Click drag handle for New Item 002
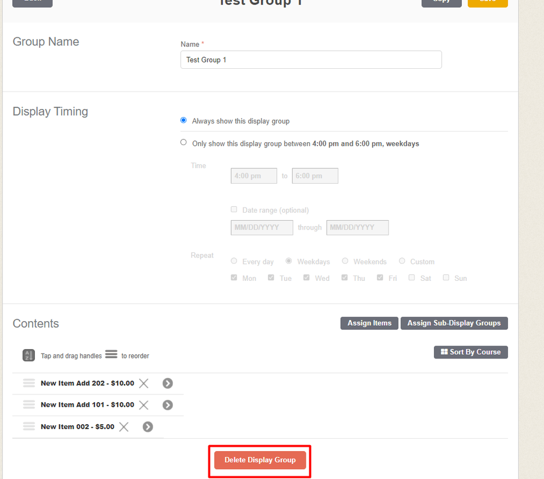The image size is (544, 479). [x=29, y=427]
